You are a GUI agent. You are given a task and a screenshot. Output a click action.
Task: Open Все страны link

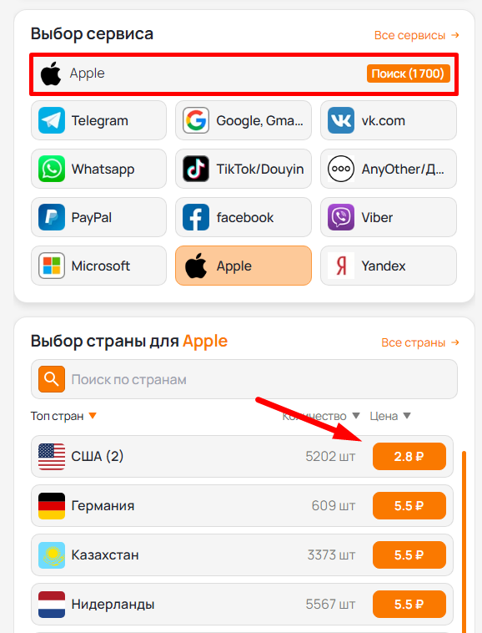click(x=420, y=342)
